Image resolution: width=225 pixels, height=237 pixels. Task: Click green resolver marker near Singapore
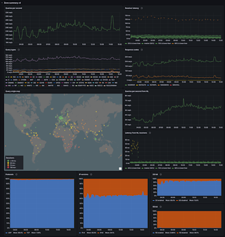pyautogui.click(x=96, y=139)
